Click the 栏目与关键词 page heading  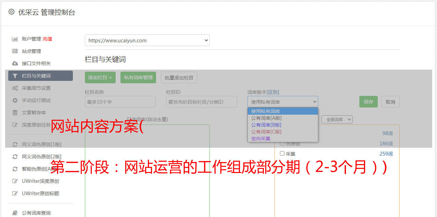[105, 59]
